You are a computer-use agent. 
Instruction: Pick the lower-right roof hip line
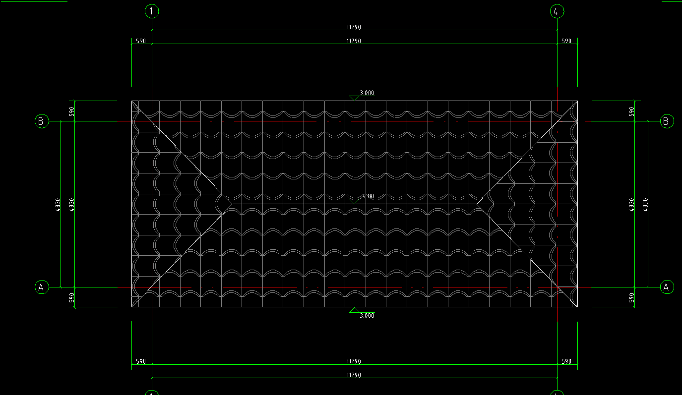coord(527,255)
